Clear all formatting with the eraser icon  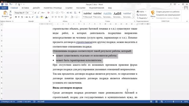pos(48,13)
